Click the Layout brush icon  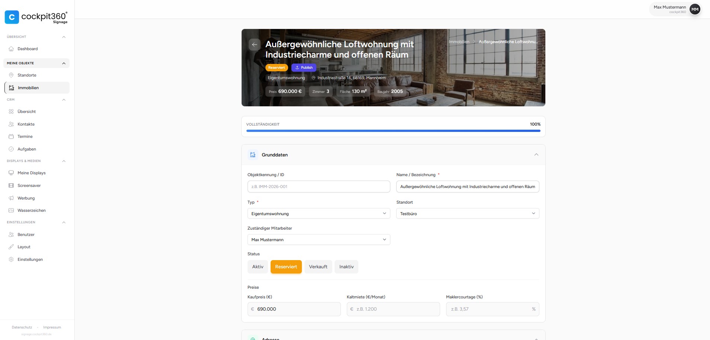pyautogui.click(x=11, y=247)
